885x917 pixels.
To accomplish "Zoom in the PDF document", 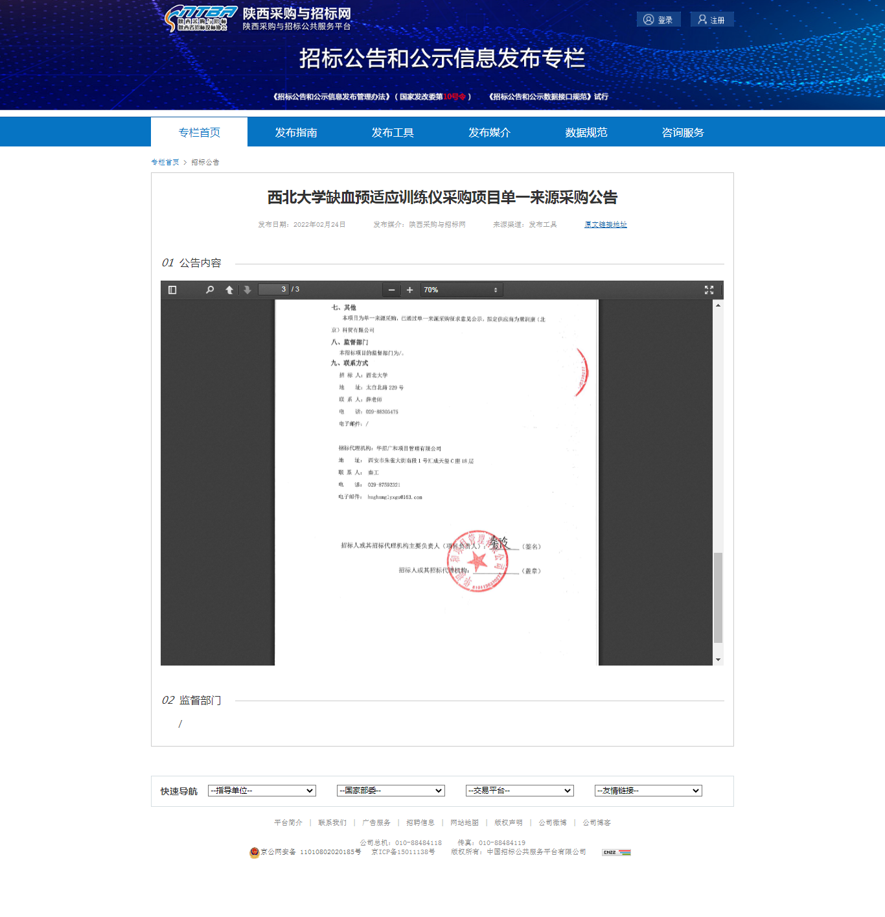I will 409,290.
